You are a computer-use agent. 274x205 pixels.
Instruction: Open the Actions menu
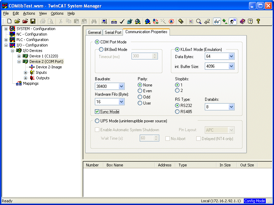pyautogui.click(x=29, y=13)
